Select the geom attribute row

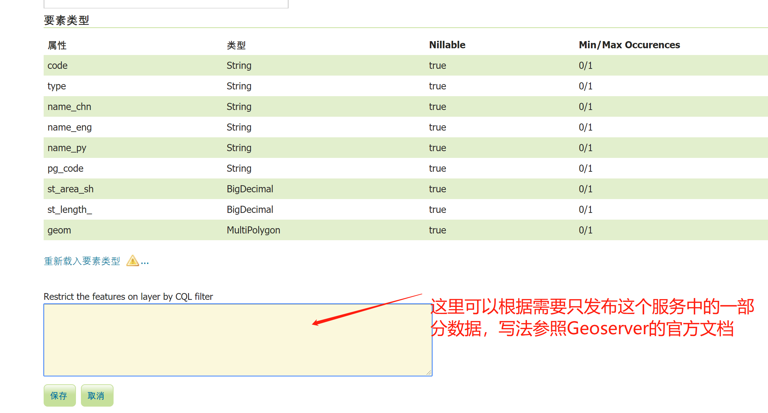(x=59, y=230)
